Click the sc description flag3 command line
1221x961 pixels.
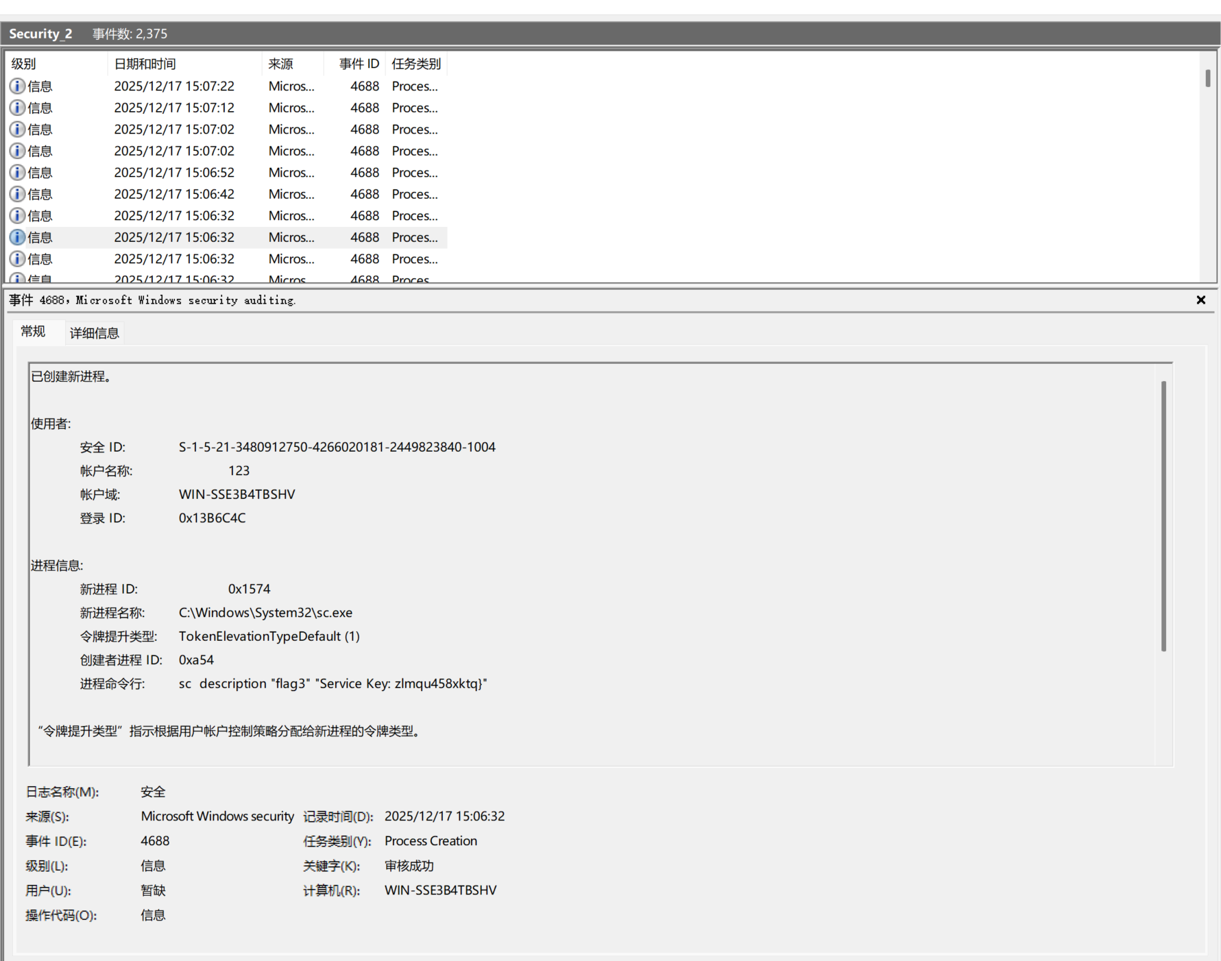pos(333,683)
